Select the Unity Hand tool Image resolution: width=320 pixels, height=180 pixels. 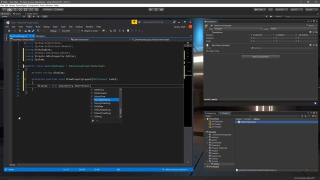pyautogui.click(x=4, y=9)
